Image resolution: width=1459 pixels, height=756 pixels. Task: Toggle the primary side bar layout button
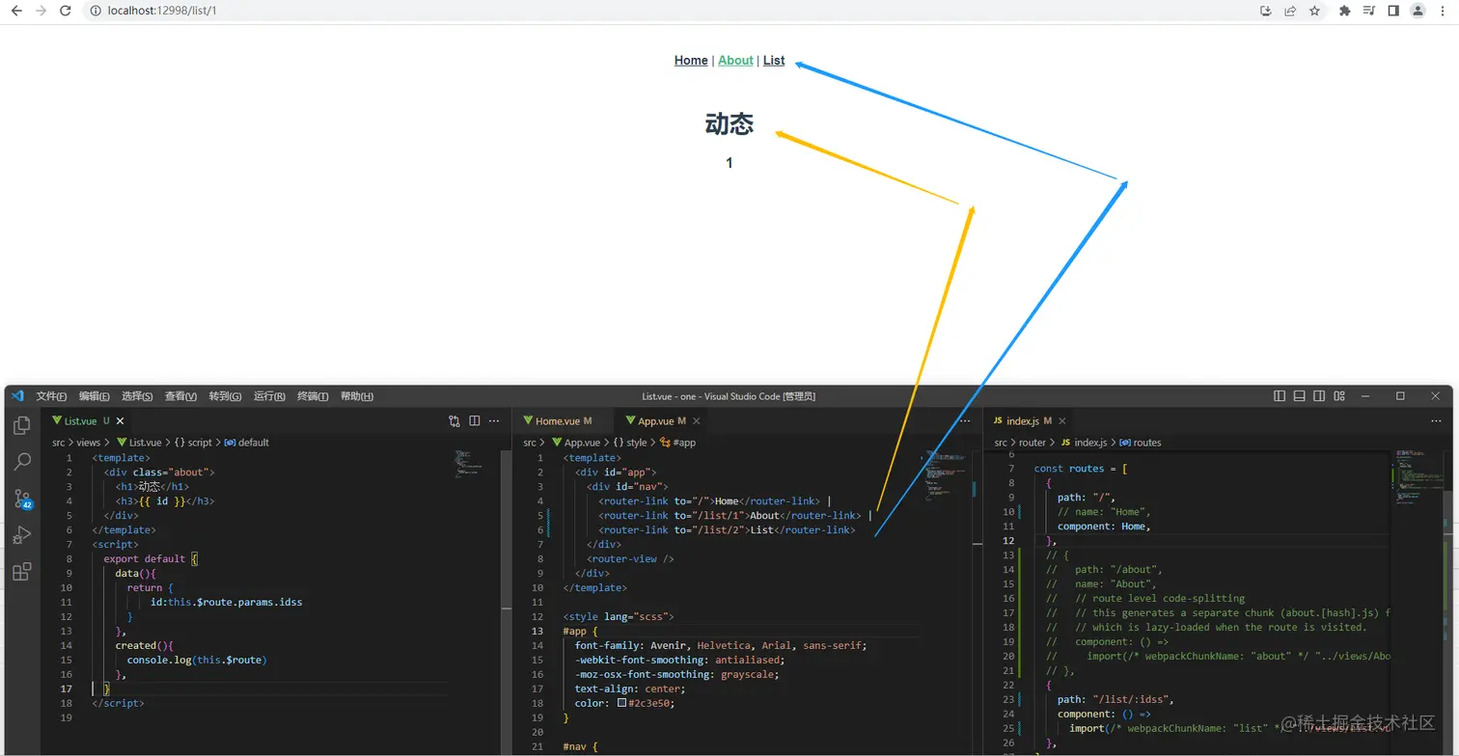pyautogui.click(x=1280, y=396)
